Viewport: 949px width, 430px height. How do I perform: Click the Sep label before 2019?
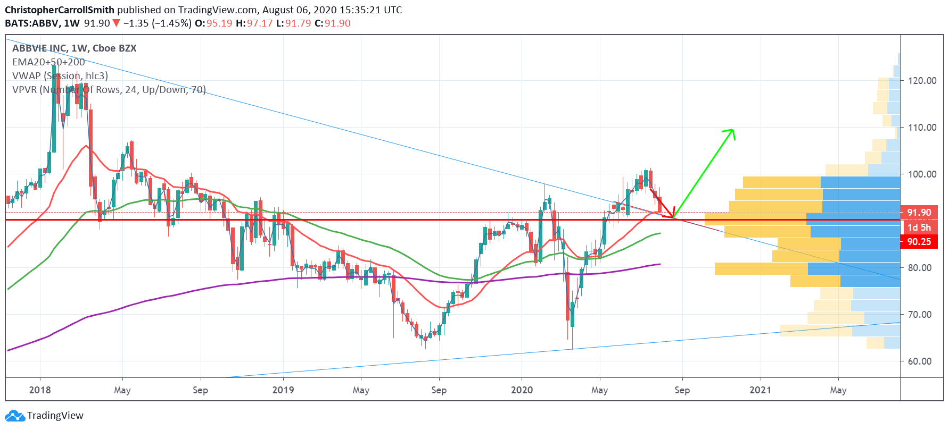pyautogui.click(x=201, y=391)
